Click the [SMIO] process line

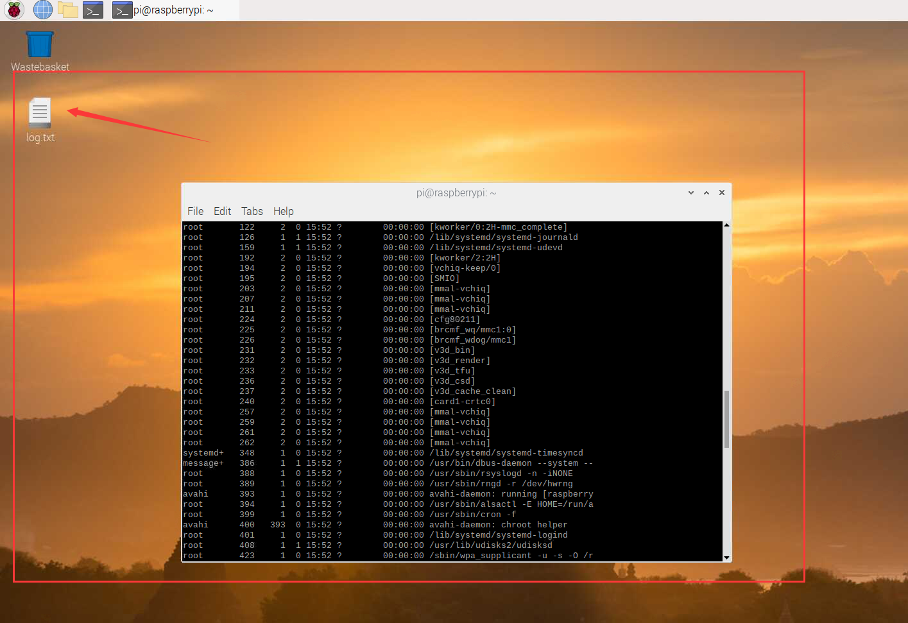pos(321,278)
